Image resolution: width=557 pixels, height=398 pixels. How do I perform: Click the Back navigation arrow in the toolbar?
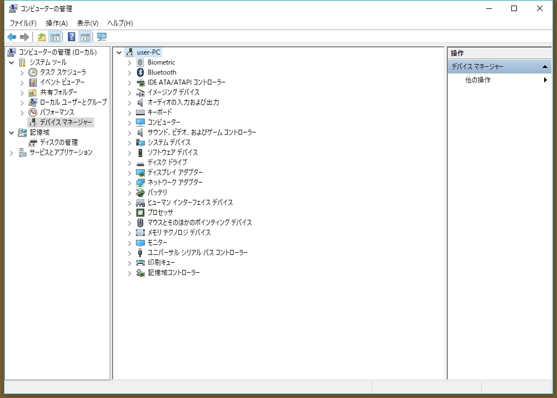pos(12,37)
